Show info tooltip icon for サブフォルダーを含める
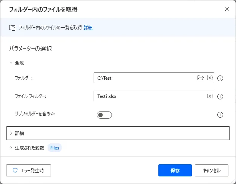The height and width of the screenshot is (184, 236). coord(220,115)
